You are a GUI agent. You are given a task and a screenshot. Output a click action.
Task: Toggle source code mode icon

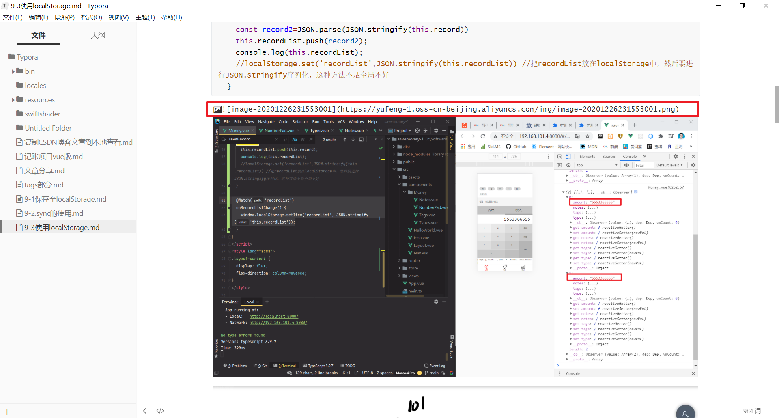[x=160, y=411]
